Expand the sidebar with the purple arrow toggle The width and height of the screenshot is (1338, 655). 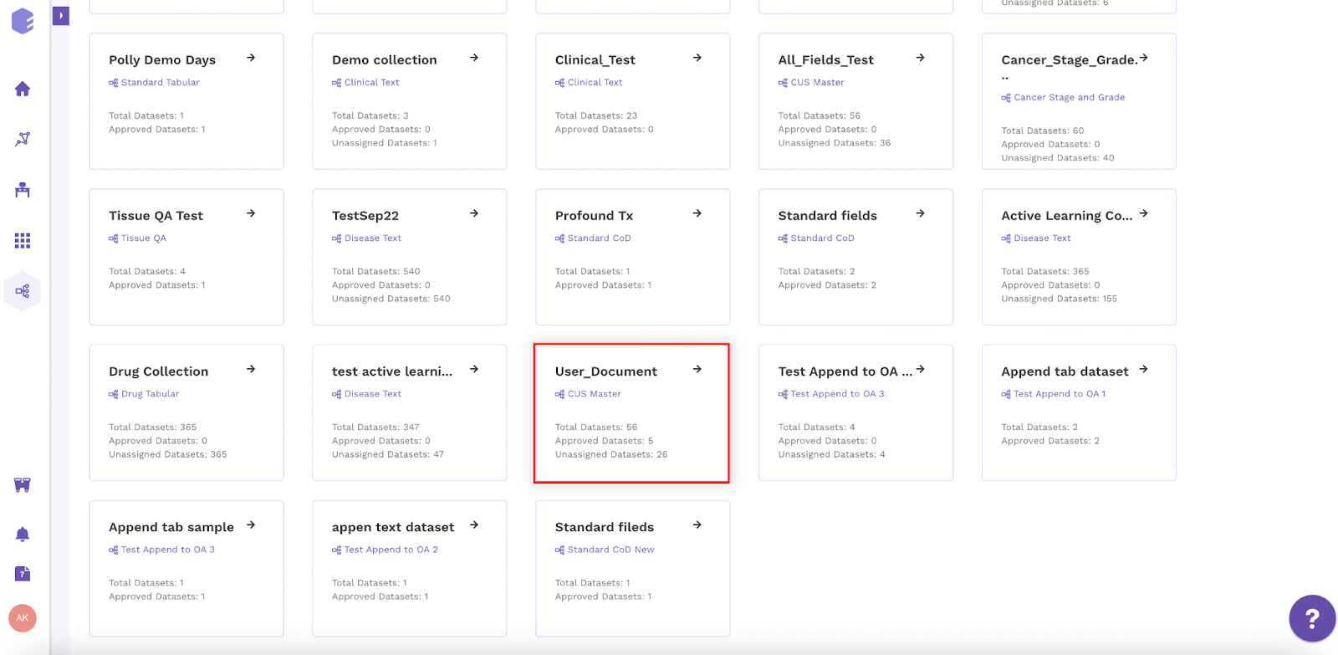[60, 15]
